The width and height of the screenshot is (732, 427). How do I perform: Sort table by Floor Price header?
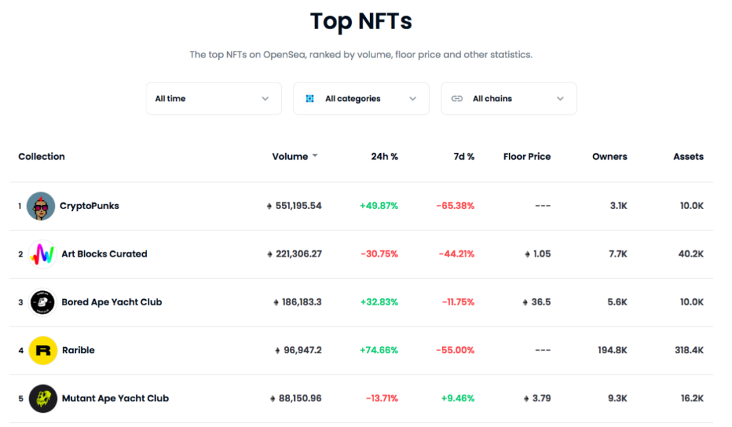[x=527, y=156]
